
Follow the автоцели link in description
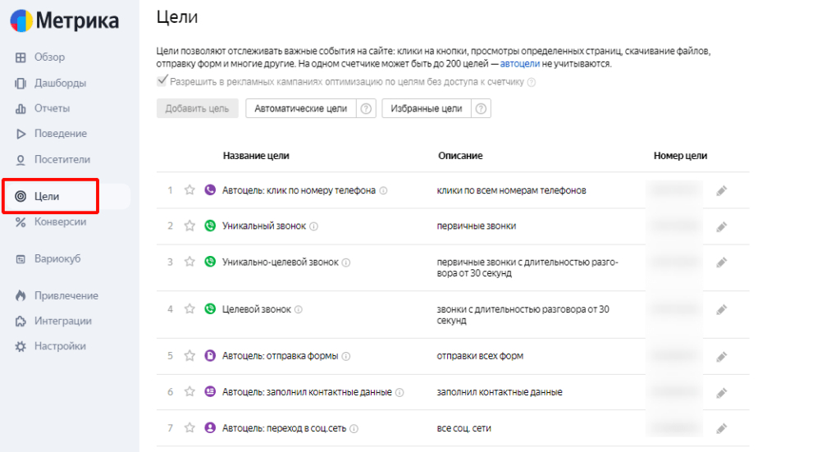click(x=520, y=63)
